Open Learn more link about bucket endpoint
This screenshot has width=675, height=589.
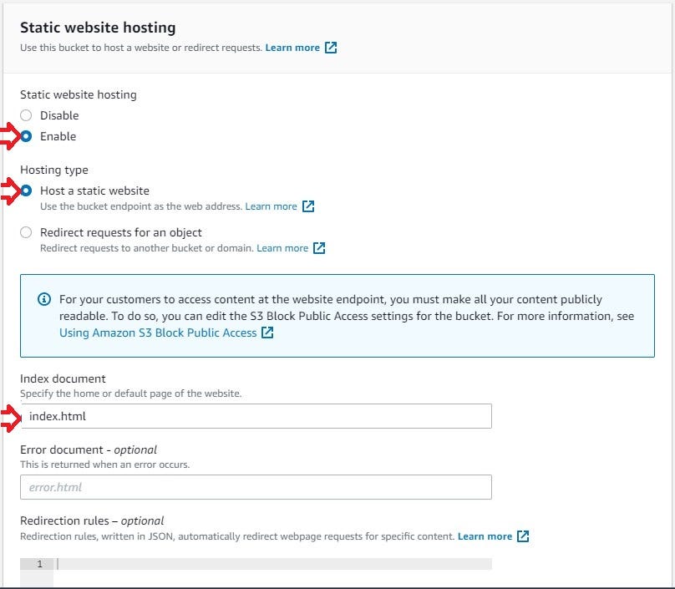click(271, 206)
